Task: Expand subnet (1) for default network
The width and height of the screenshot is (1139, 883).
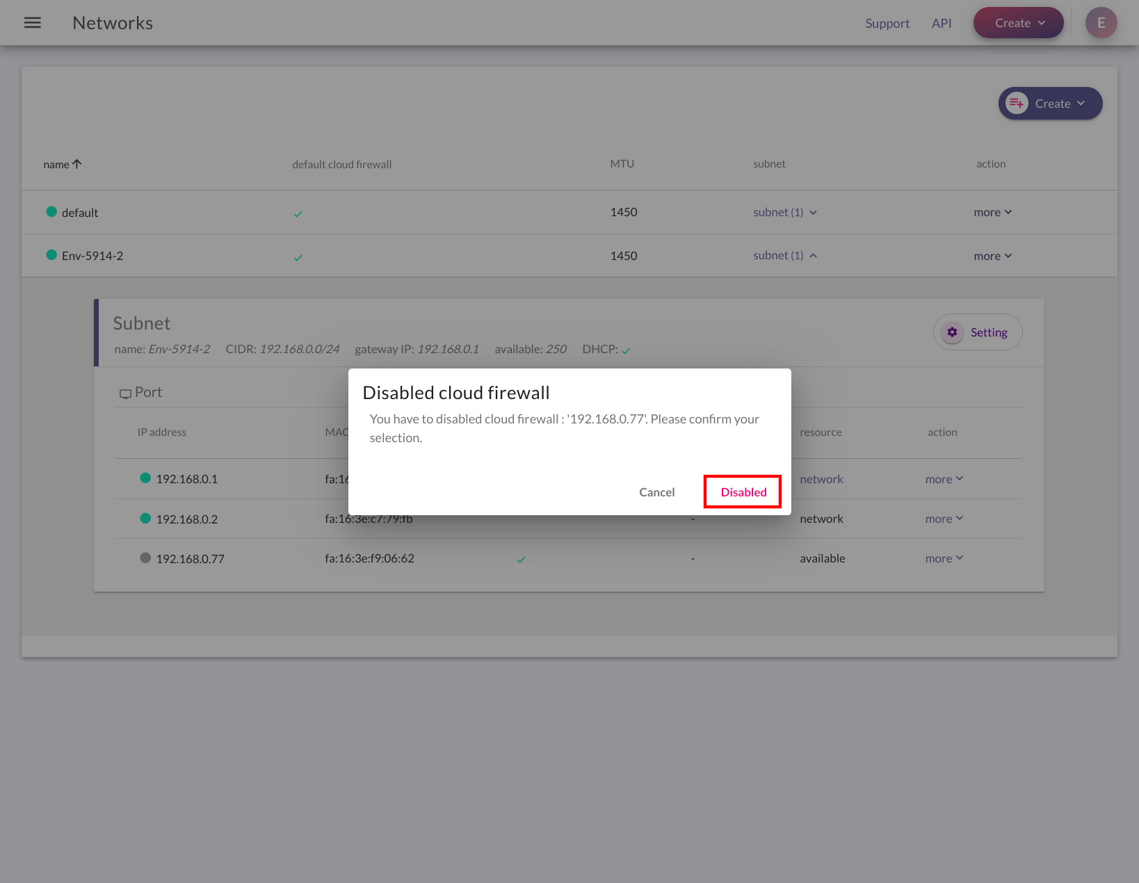Action: 785,212
